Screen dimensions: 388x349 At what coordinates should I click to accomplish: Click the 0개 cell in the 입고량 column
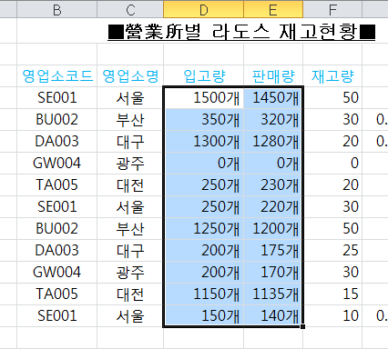click(x=203, y=163)
